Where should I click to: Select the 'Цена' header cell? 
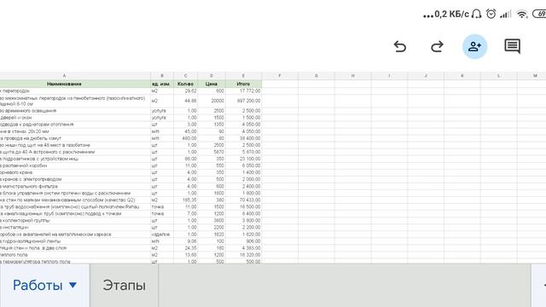tap(212, 84)
